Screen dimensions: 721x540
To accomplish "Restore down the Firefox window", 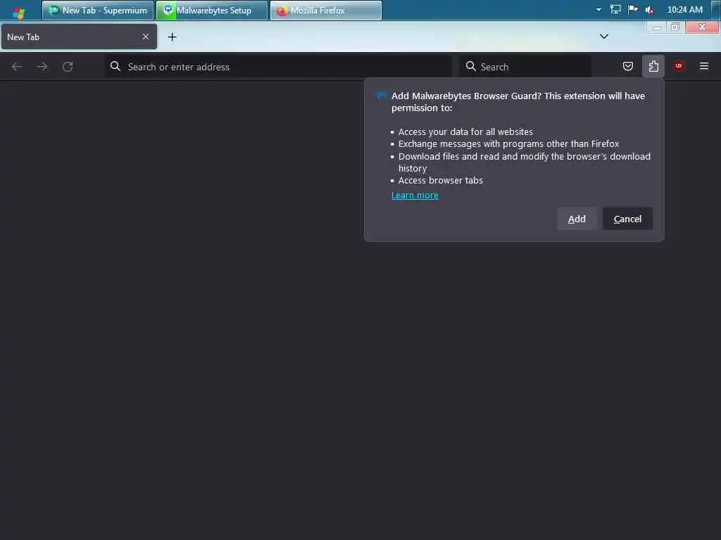I will tap(675, 27).
